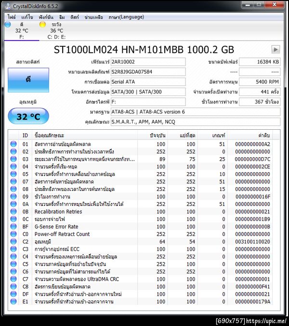This screenshot has width=289, height=326.
Task: Click the Serial ATA interface field
Action: click(148, 82)
